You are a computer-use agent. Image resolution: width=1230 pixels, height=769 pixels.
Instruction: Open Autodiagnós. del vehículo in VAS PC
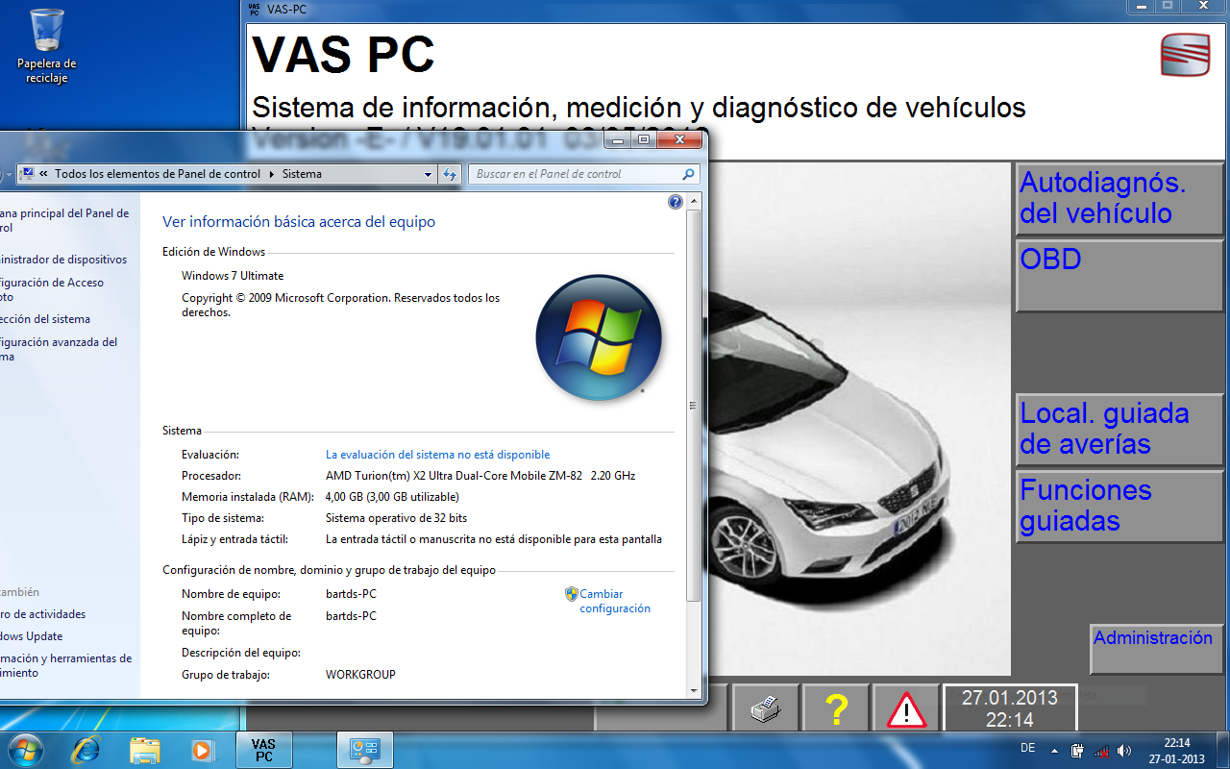point(1119,198)
